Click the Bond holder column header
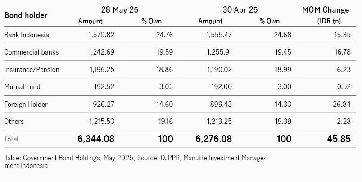This screenshot has height=182, width=362. click(26, 15)
